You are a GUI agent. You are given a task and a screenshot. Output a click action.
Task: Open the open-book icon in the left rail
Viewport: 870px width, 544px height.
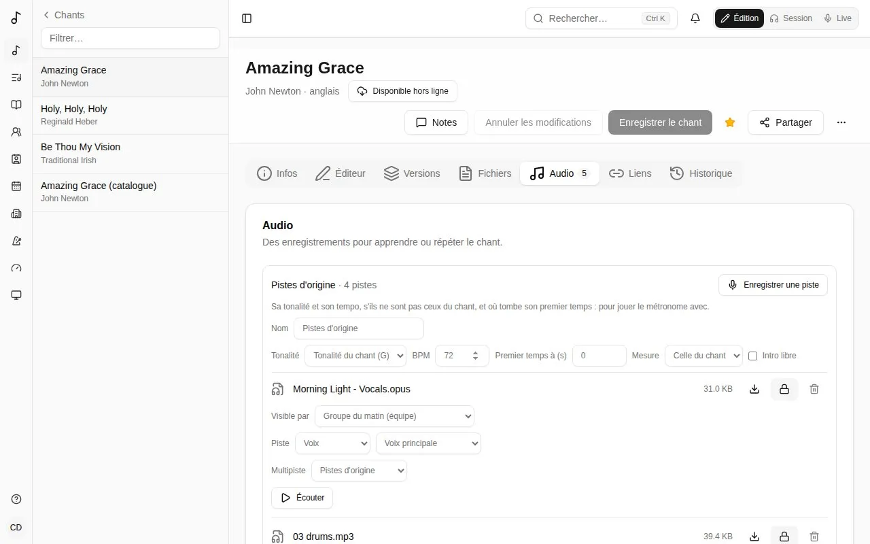[16, 105]
